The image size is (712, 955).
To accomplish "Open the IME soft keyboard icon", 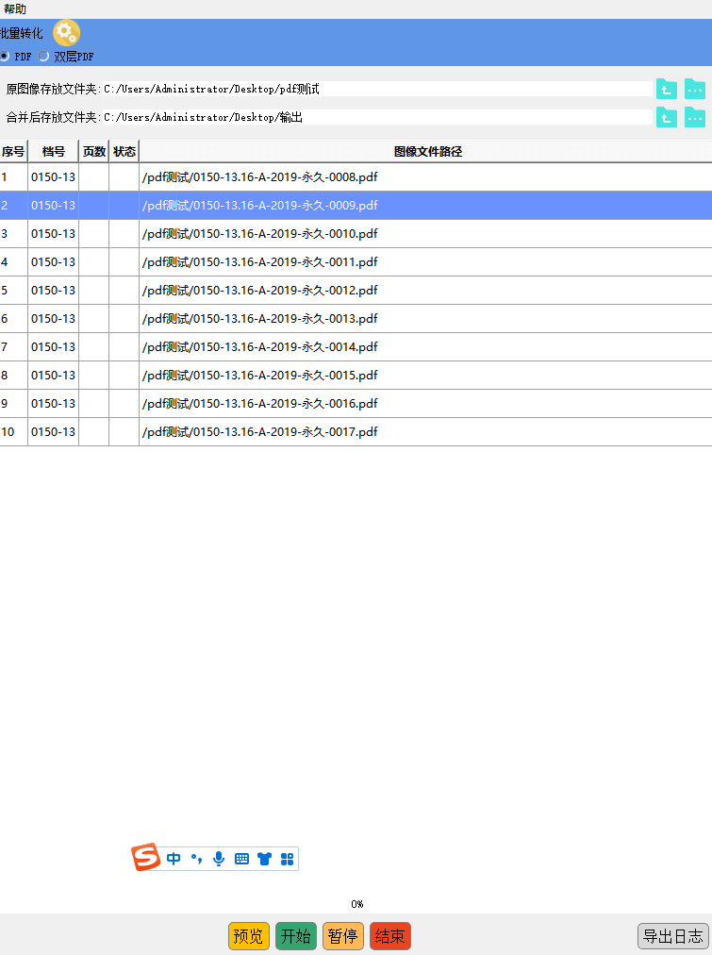I will click(241, 859).
